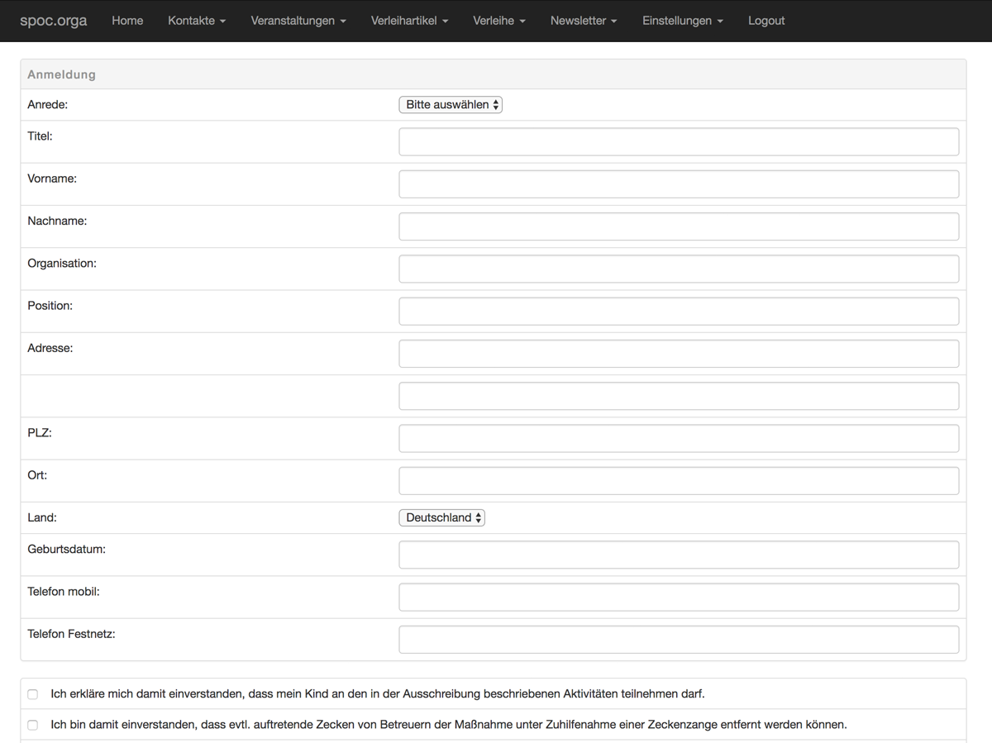Expand the Einstellungen menu

(683, 21)
